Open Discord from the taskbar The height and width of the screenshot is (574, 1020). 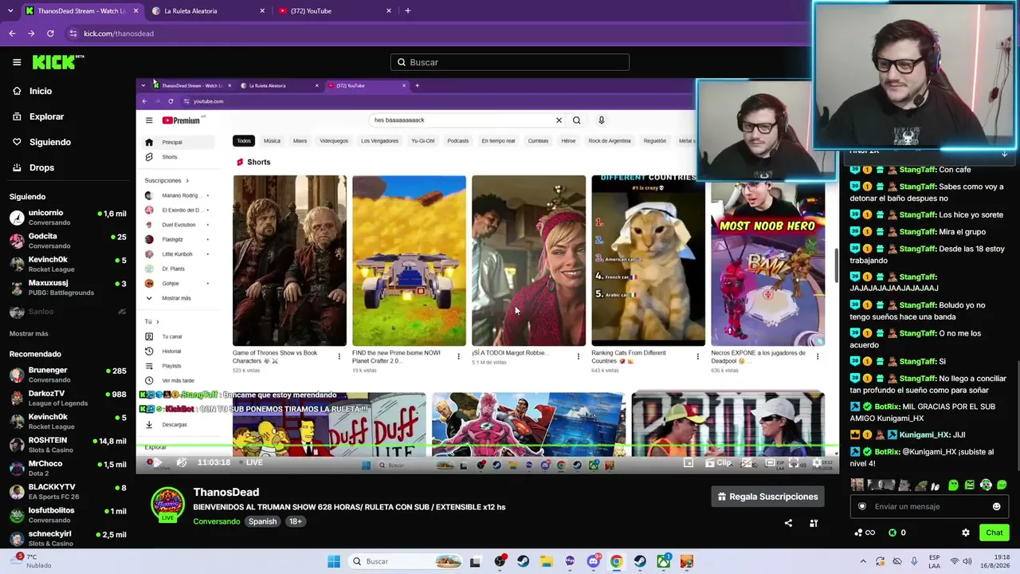click(x=594, y=561)
